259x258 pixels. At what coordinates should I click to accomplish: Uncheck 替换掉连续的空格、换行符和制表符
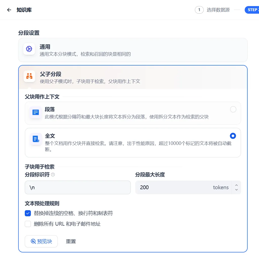click(28, 213)
